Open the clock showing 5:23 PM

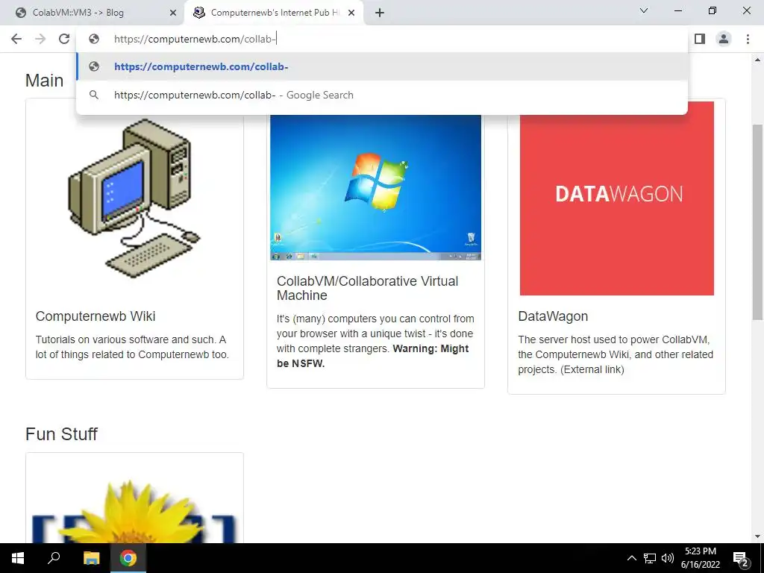click(701, 558)
